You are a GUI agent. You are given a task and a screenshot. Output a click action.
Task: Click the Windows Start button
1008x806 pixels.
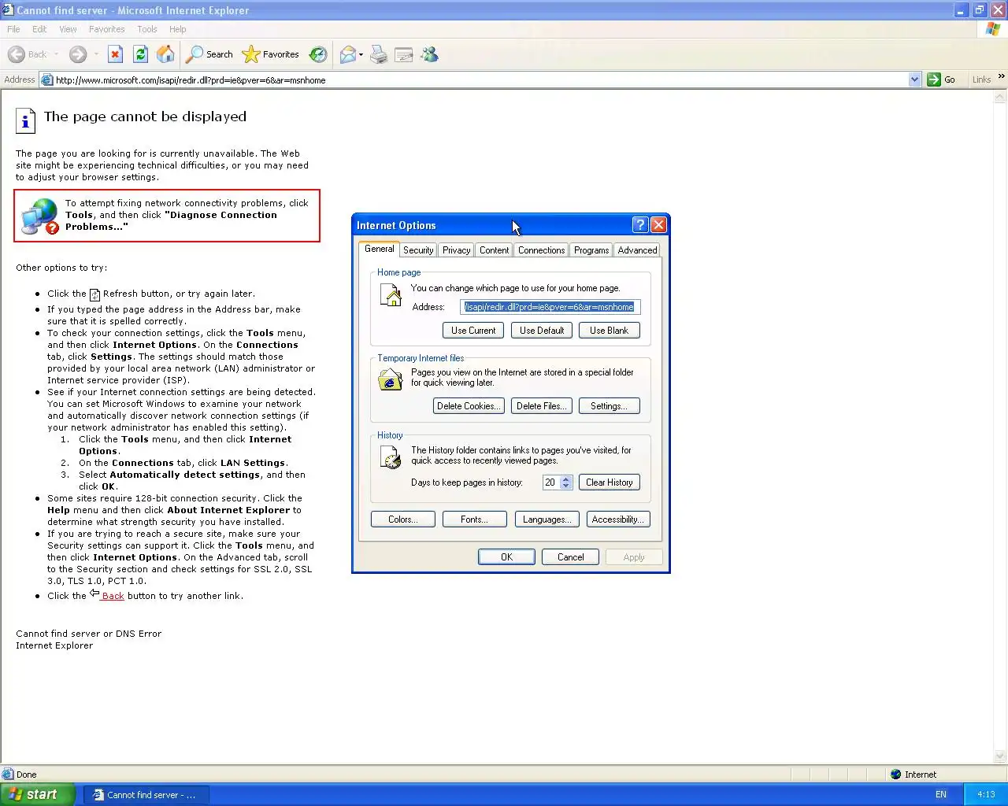(38, 795)
